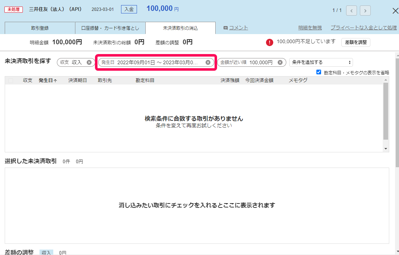Open the コメント link

(238, 28)
